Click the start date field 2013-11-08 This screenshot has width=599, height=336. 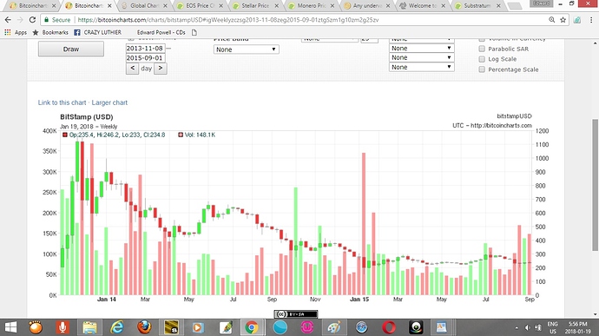coord(145,48)
